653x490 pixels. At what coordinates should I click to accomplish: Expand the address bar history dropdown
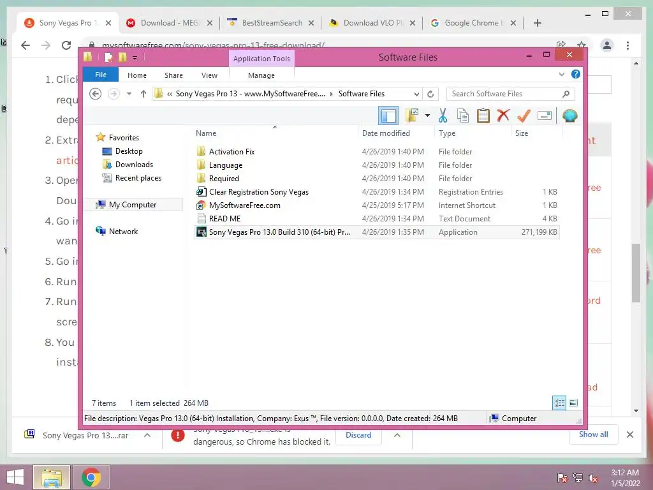[416, 94]
